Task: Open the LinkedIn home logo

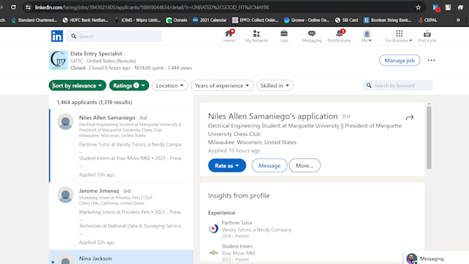Action: tap(57, 36)
